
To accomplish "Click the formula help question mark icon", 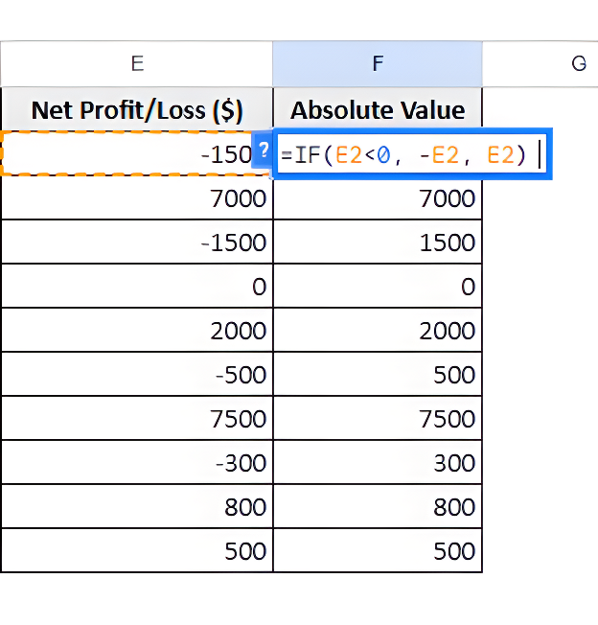I will [x=263, y=150].
